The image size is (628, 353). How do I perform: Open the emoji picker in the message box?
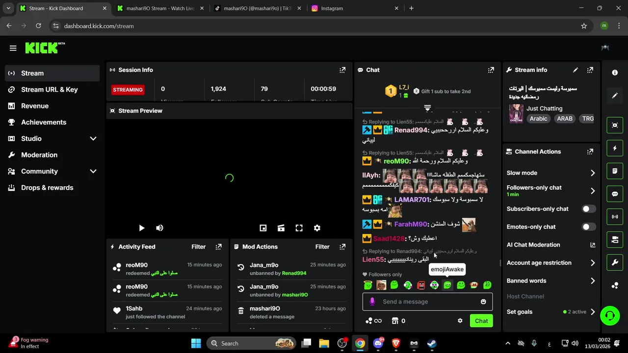point(483,302)
